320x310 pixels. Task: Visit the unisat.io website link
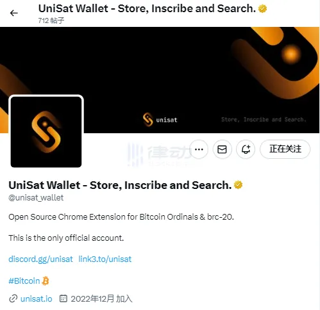(37, 298)
